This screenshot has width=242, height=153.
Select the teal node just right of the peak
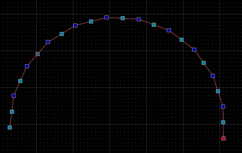122,18
